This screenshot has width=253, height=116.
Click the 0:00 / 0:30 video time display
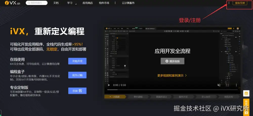click(x=119, y=85)
